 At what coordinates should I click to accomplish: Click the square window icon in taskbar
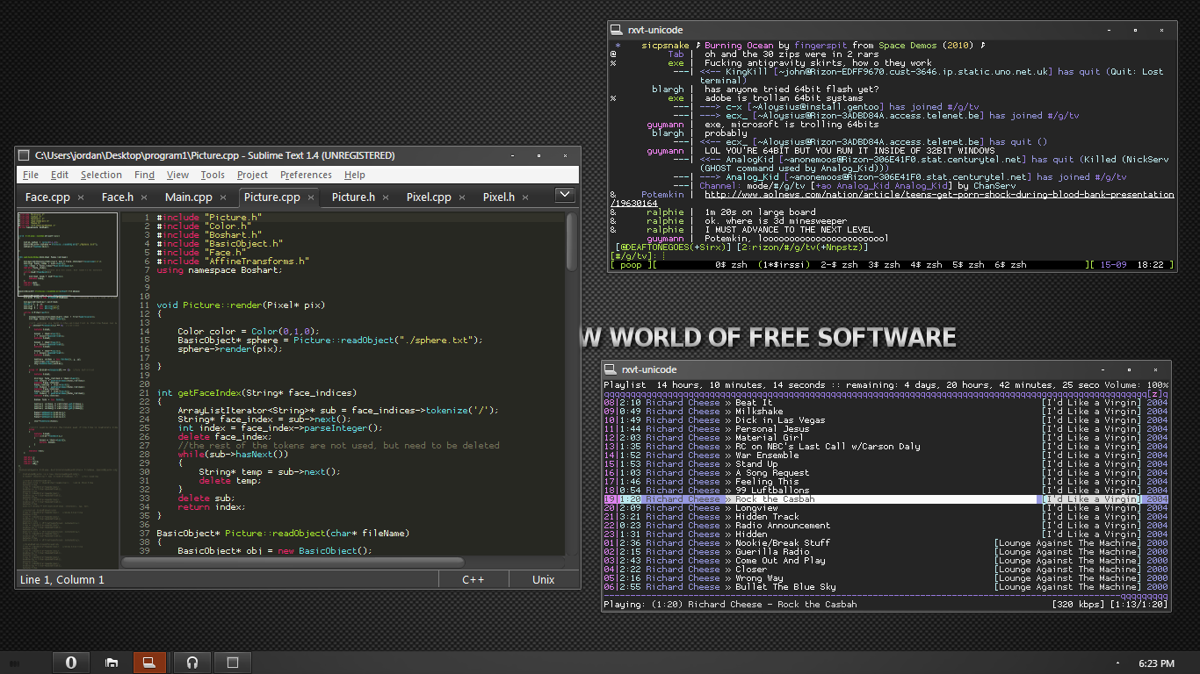coord(233,663)
